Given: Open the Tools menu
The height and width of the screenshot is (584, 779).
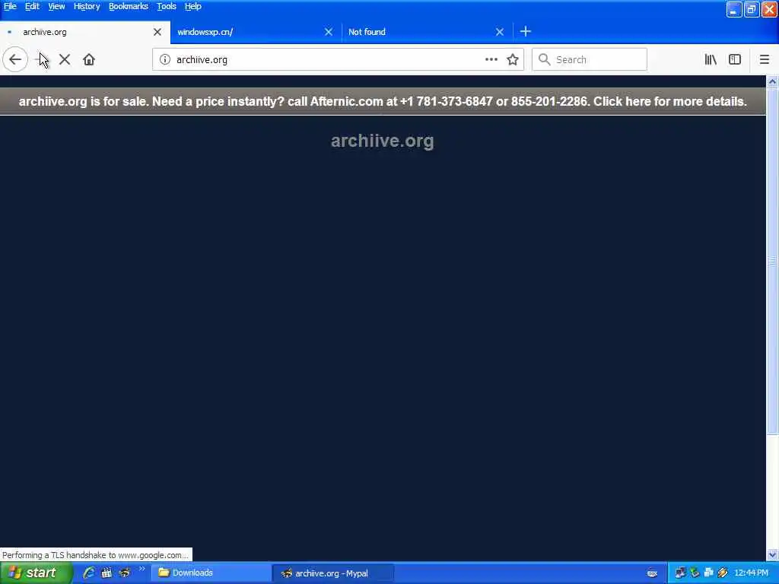Looking at the screenshot, I should [167, 6].
